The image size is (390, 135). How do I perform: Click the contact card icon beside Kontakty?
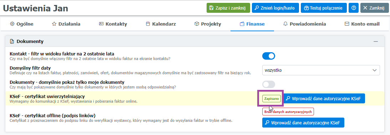[x=101, y=24]
